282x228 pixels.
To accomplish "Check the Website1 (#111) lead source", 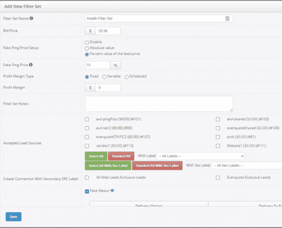I will tap(218, 145).
